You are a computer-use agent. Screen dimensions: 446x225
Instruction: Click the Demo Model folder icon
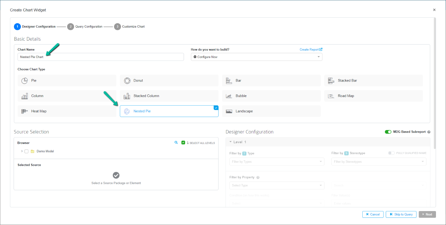(x=32, y=151)
